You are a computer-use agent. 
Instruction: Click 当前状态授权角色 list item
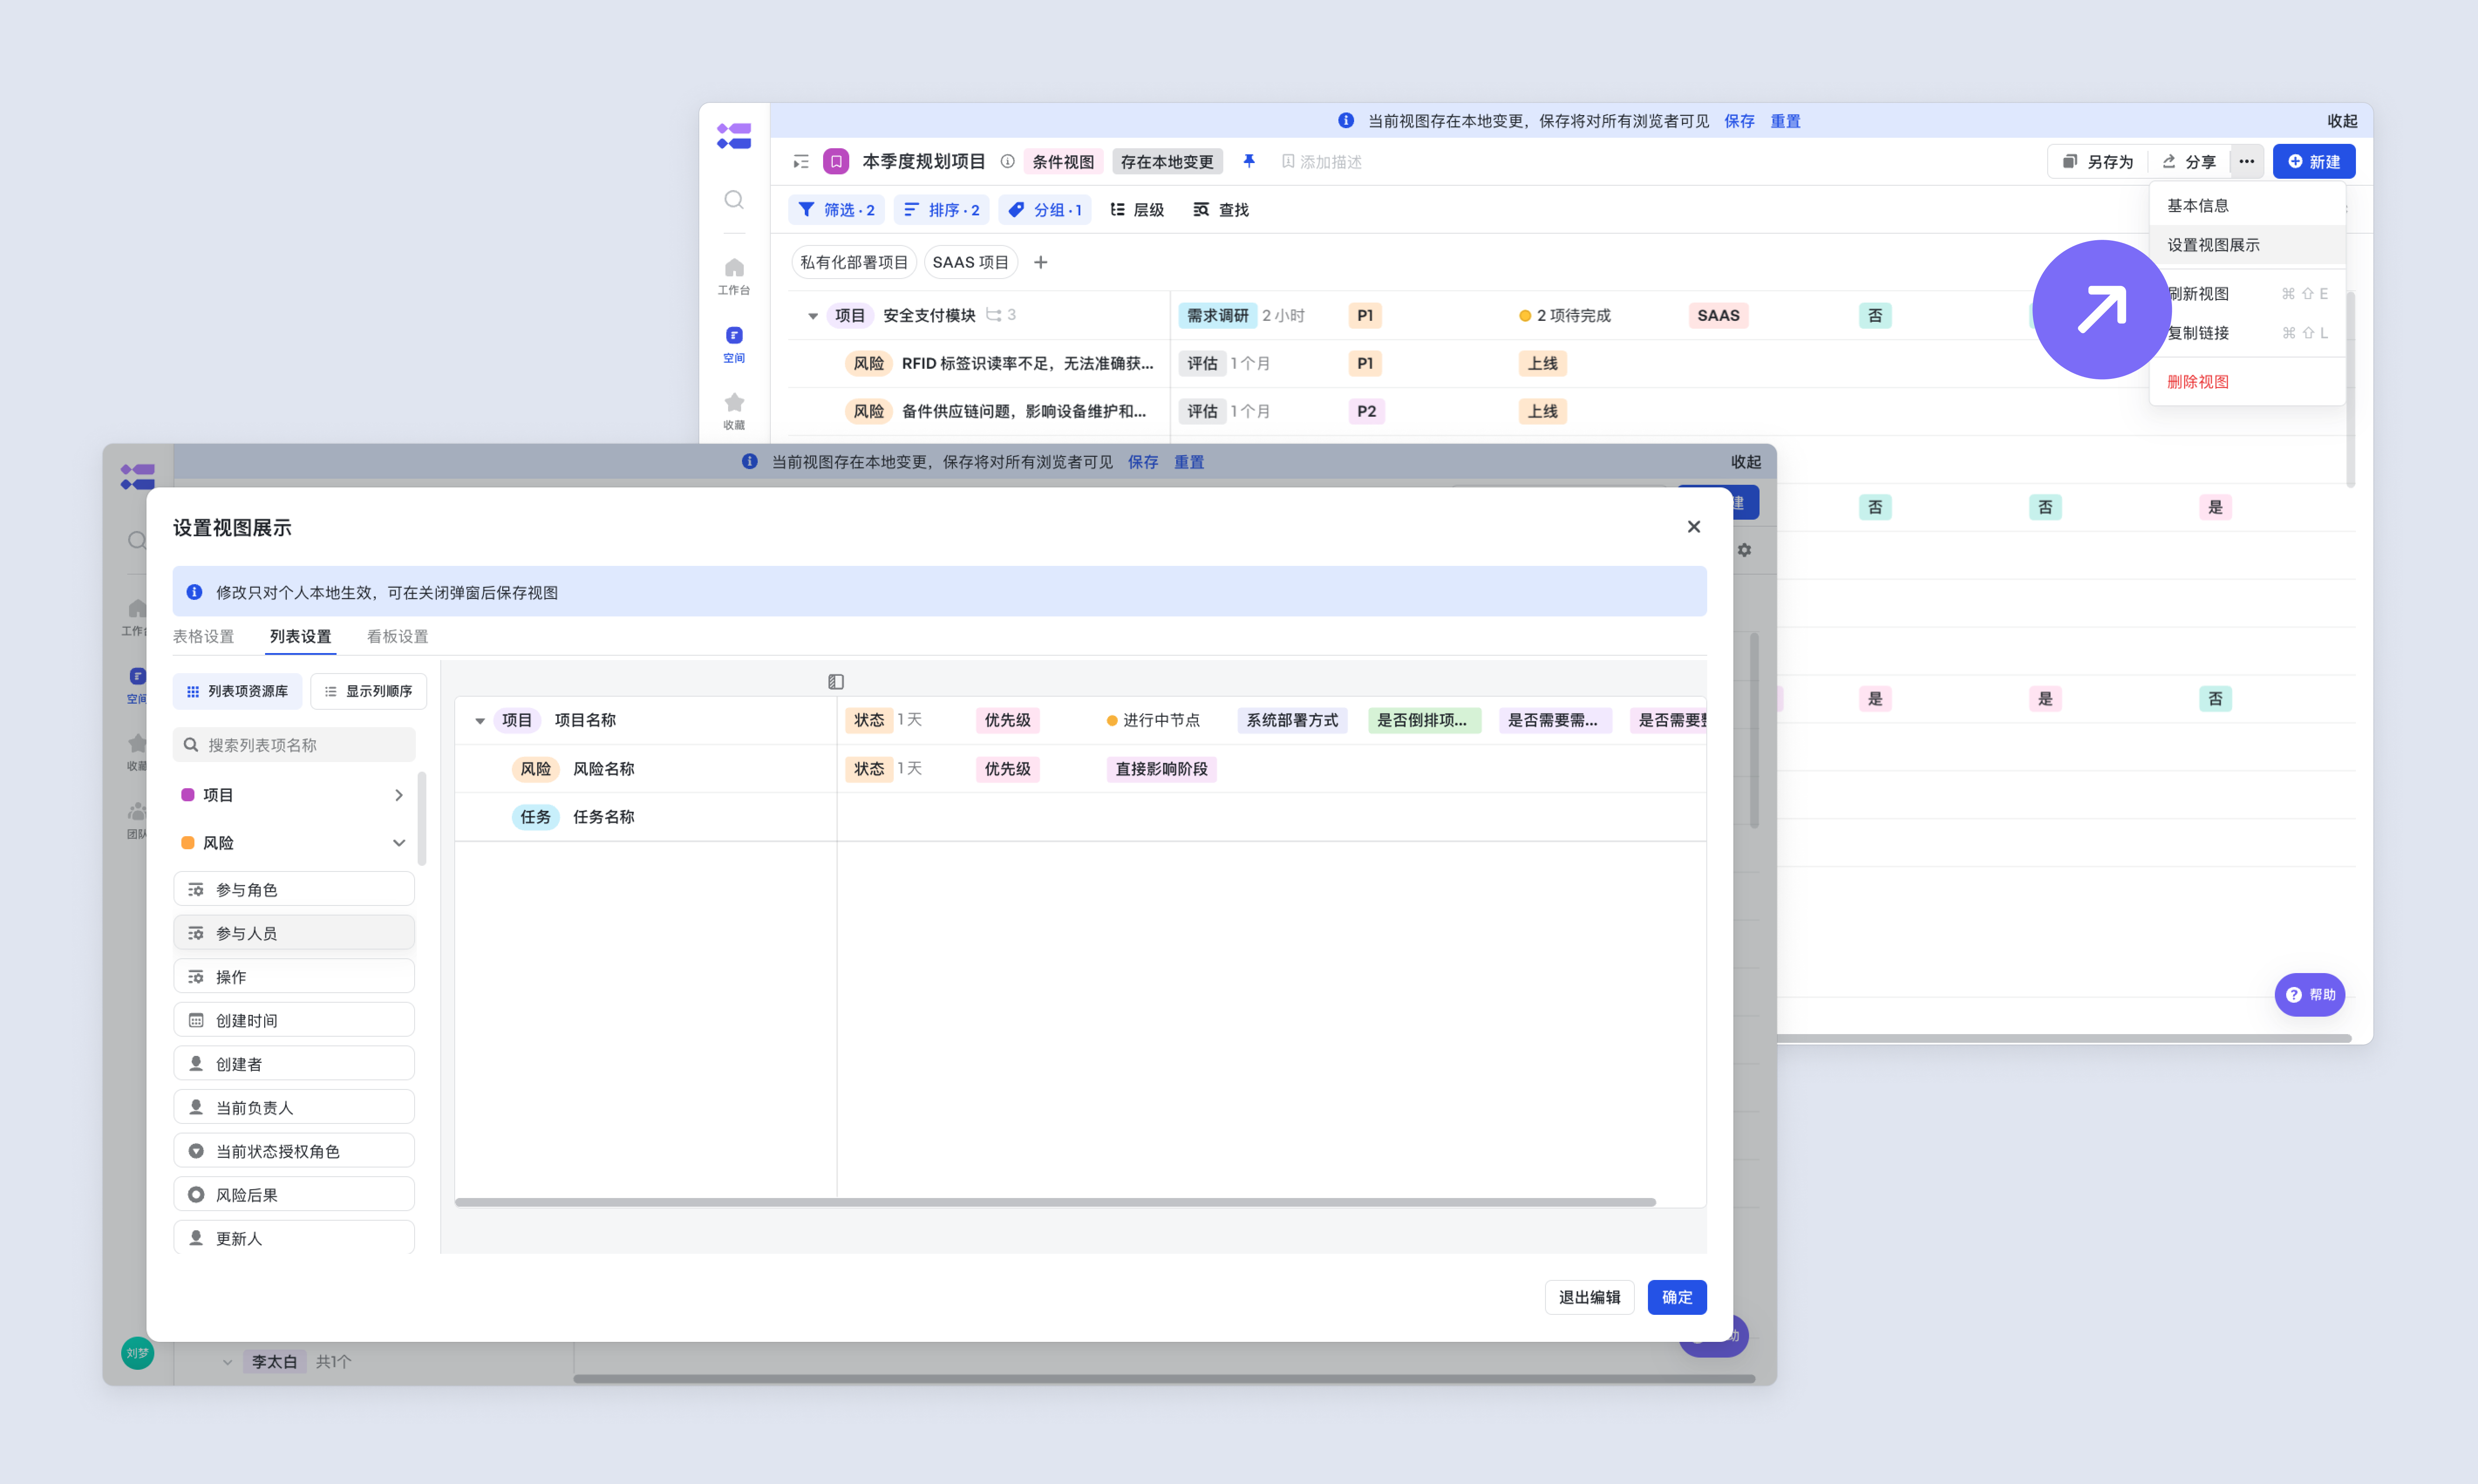(x=294, y=1151)
